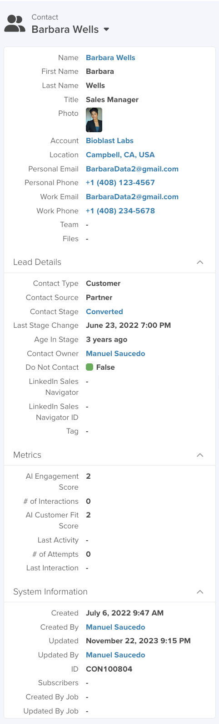Call personal phone +1 (408) 123-4567
This screenshot has width=219, height=724.
(x=120, y=183)
